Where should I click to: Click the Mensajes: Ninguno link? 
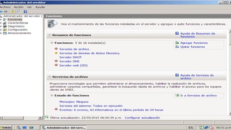74,102
